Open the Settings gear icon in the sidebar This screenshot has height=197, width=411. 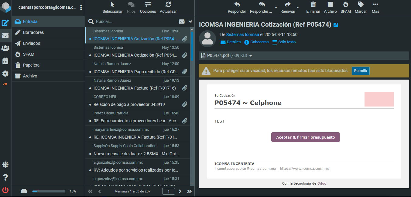coord(5,74)
